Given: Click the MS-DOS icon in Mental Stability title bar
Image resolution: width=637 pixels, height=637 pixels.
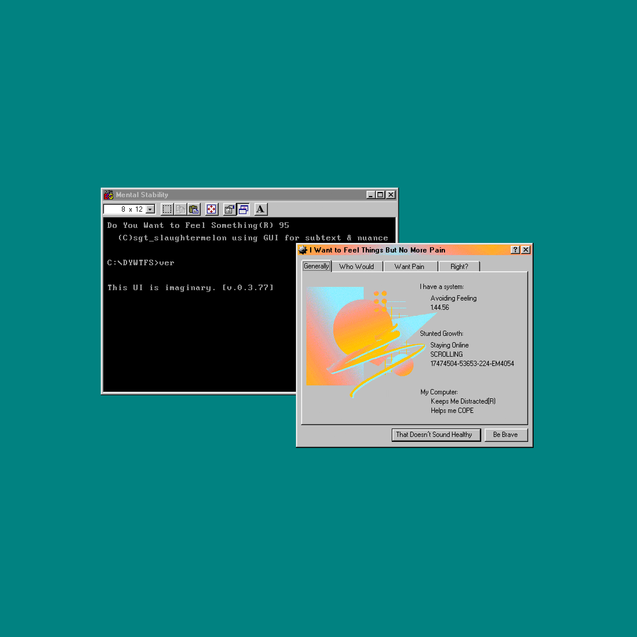Looking at the screenshot, I should (x=109, y=195).
